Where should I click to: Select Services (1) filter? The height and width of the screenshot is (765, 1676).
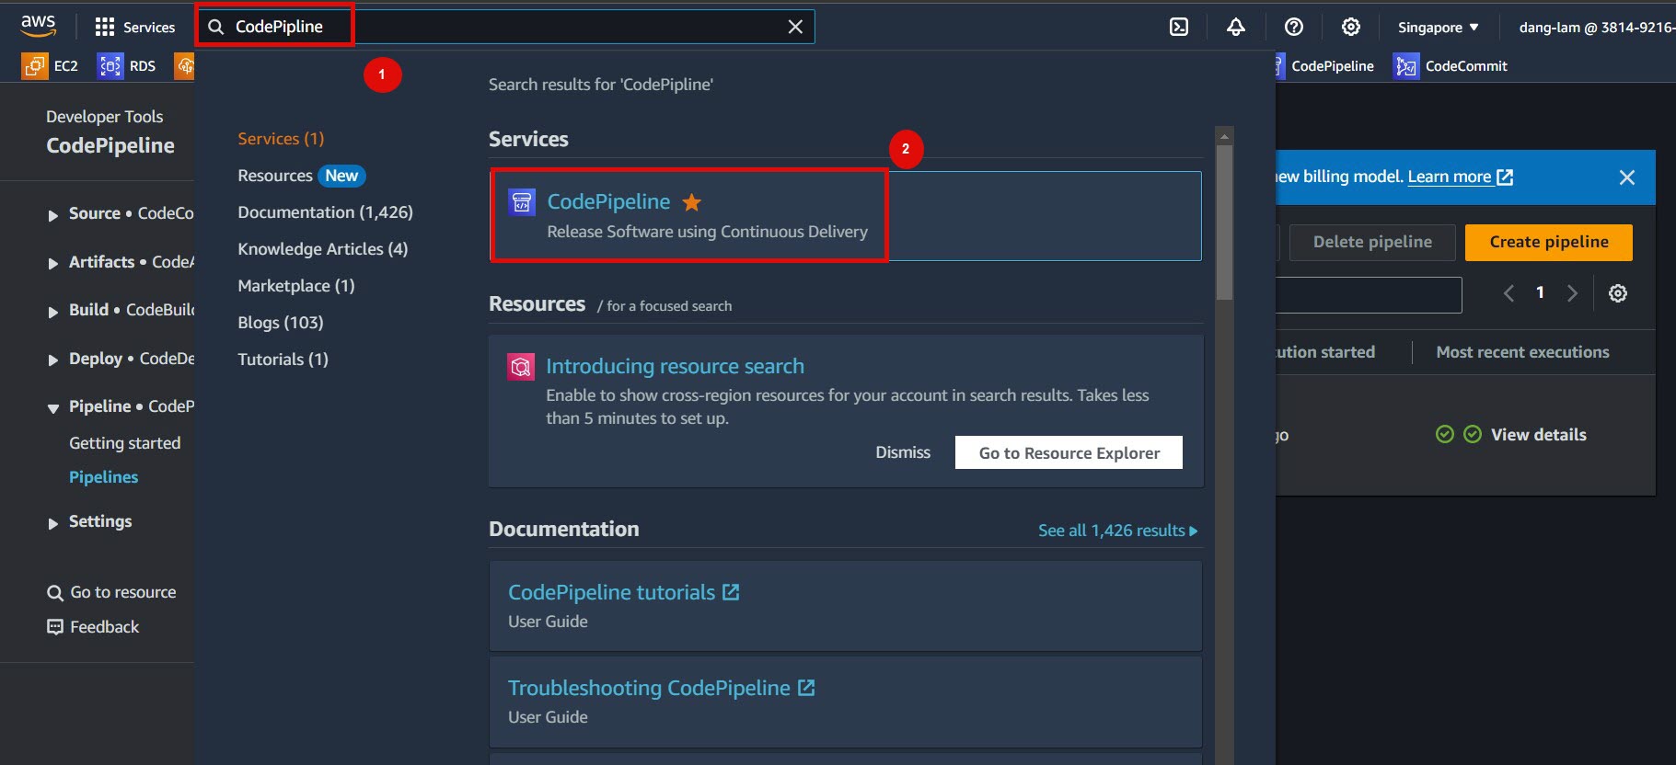pyautogui.click(x=281, y=139)
